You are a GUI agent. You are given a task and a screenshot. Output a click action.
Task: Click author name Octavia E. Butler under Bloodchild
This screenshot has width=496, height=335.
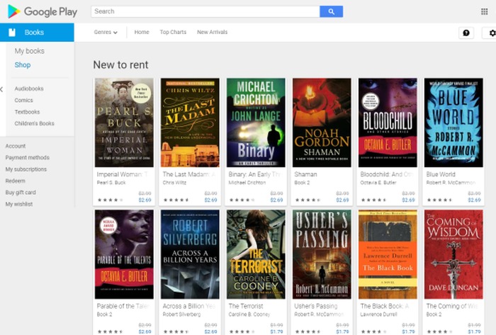tap(378, 183)
